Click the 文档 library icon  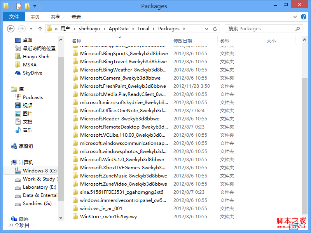18,122
